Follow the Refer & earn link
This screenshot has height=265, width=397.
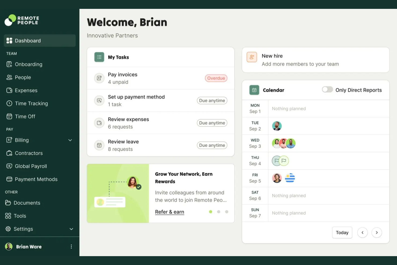(170, 212)
